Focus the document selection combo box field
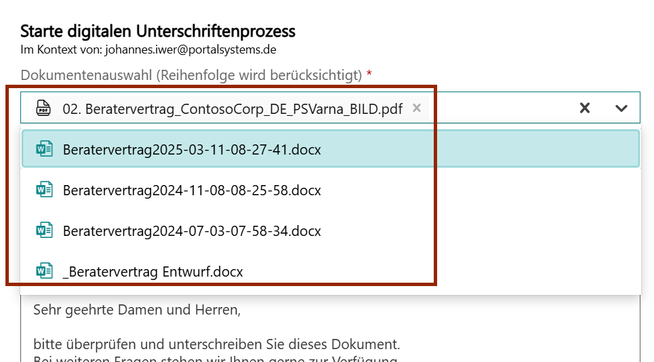Image resolution: width=654 pixels, height=362 pixels. coord(502,108)
